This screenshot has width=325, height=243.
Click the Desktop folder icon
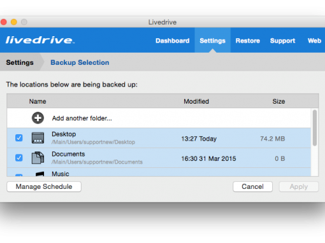[38, 138]
